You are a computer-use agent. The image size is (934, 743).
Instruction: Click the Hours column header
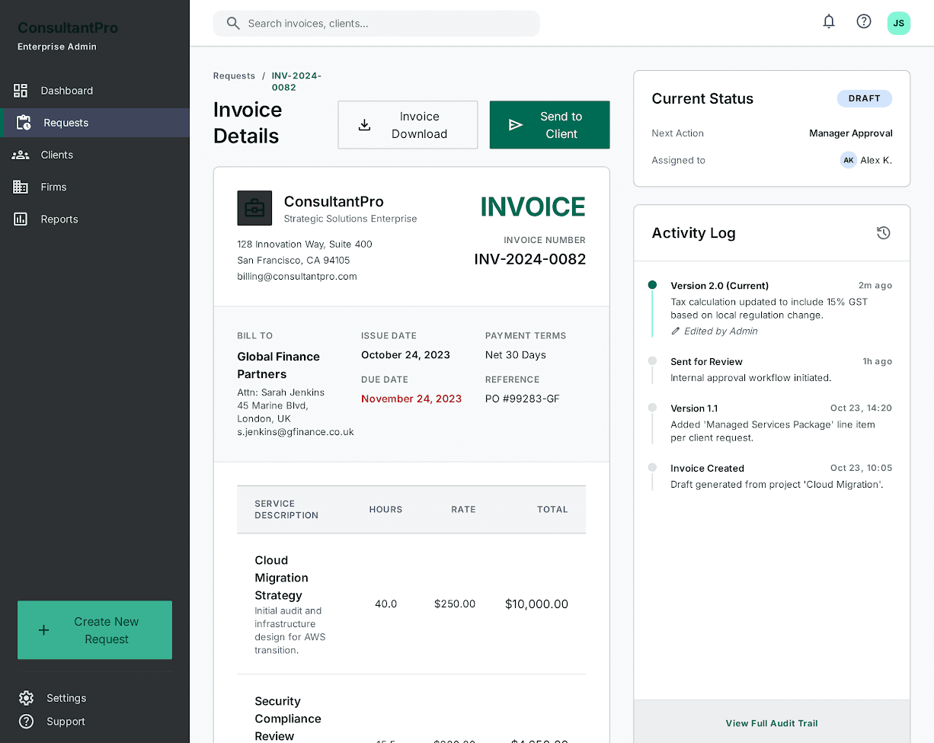tap(386, 510)
